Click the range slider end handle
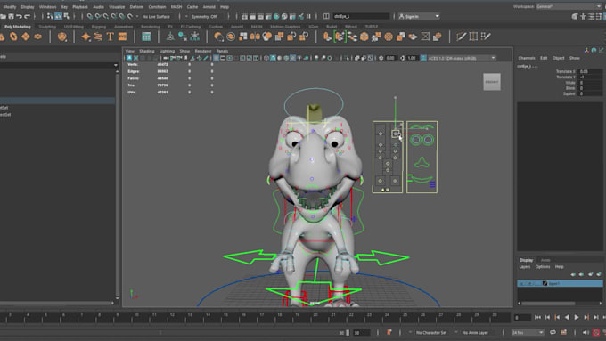This screenshot has height=341, width=606. coord(348,332)
